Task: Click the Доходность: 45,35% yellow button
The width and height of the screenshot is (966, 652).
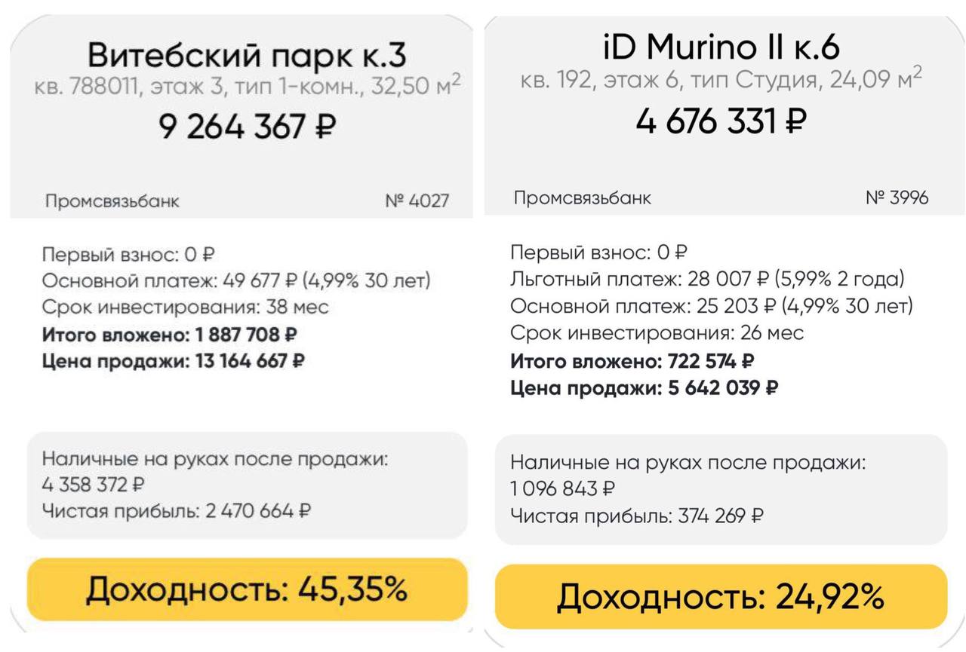Action: coord(248,589)
